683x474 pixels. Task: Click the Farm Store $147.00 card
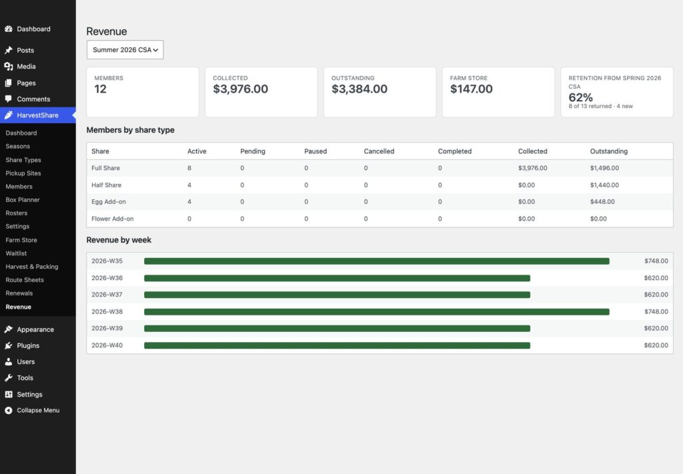[x=498, y=92]
